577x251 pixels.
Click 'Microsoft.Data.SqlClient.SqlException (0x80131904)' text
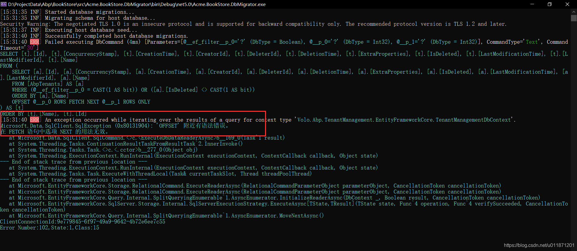75,126
